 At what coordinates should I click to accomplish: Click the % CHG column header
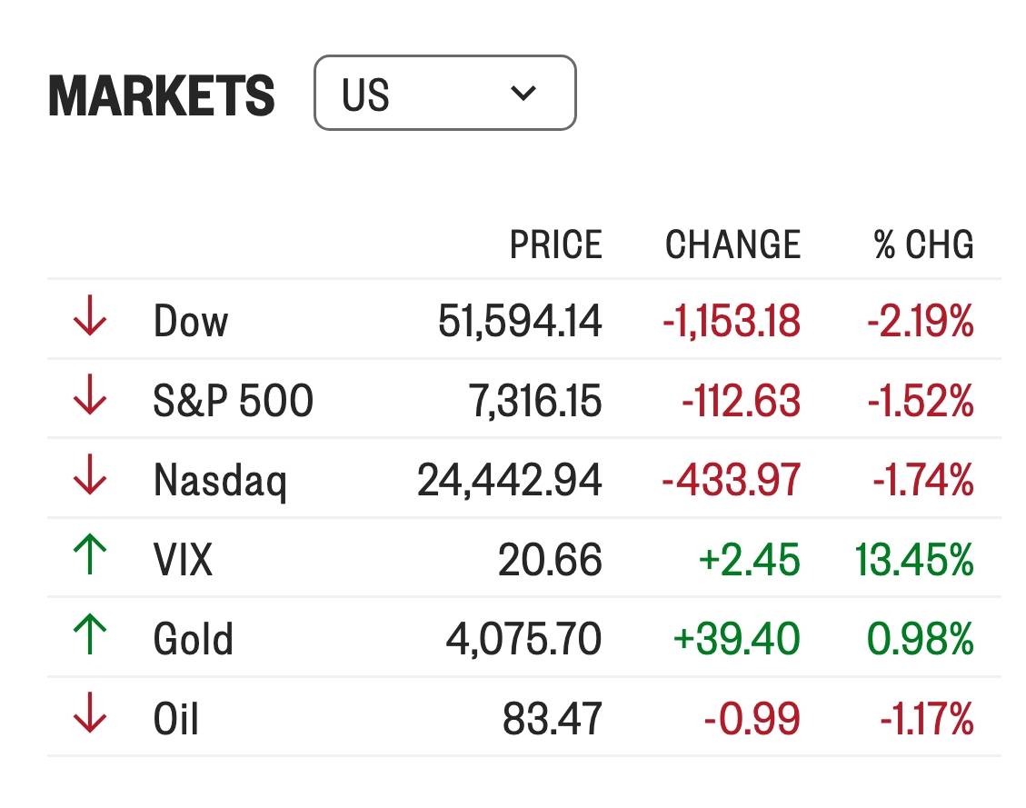(x=924, y=244)
